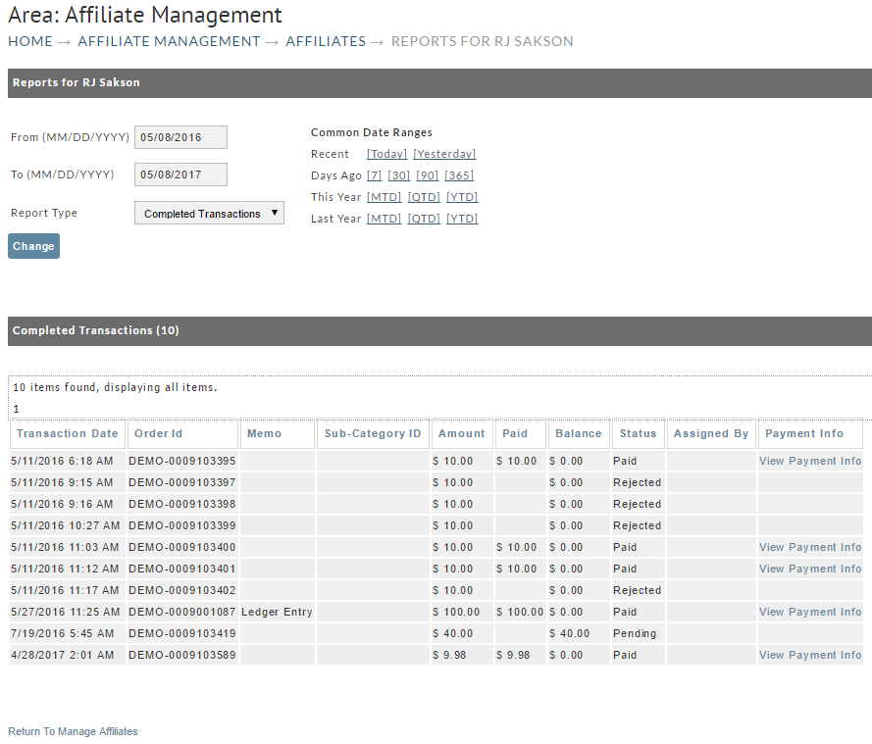Open AFFILIATE MANAGEMENT breadcrumb link
Image resolution: width=872 pixels, height=744 pixels.
coord(169,42)
